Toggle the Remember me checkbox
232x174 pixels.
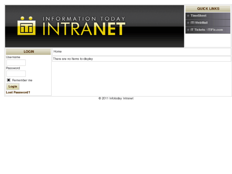pos(9,80)
